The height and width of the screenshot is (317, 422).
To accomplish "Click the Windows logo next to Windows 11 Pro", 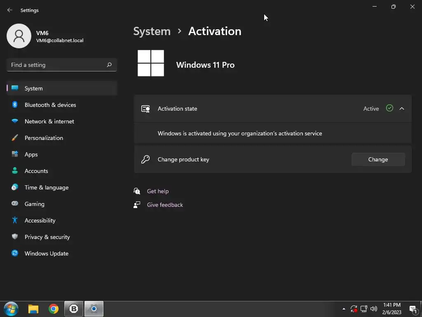I will (x=151, y=63).
